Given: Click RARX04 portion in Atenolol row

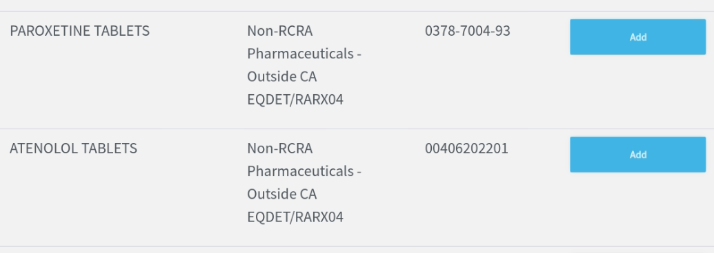Looking at the screenshot, I should click(319, 217).
